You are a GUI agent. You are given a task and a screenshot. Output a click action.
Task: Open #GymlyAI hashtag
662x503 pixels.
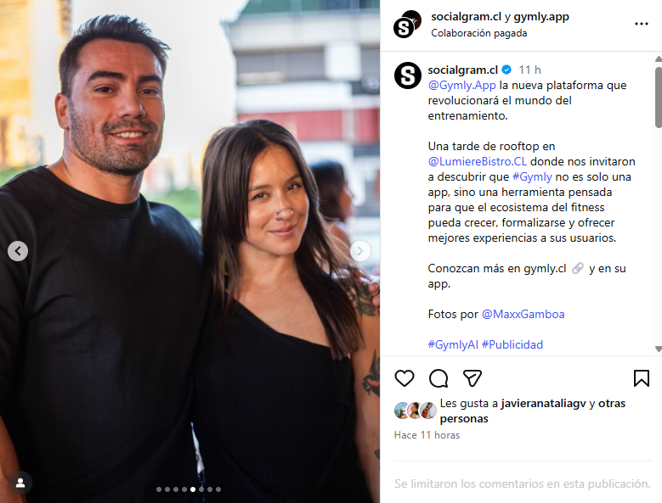[x=453, y=344]
